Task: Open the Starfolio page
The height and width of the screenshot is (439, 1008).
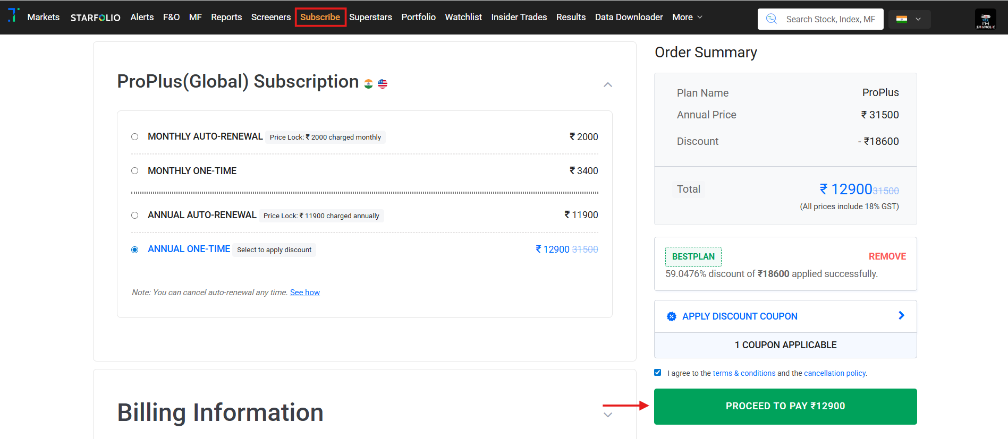Action: coord(96,18)
